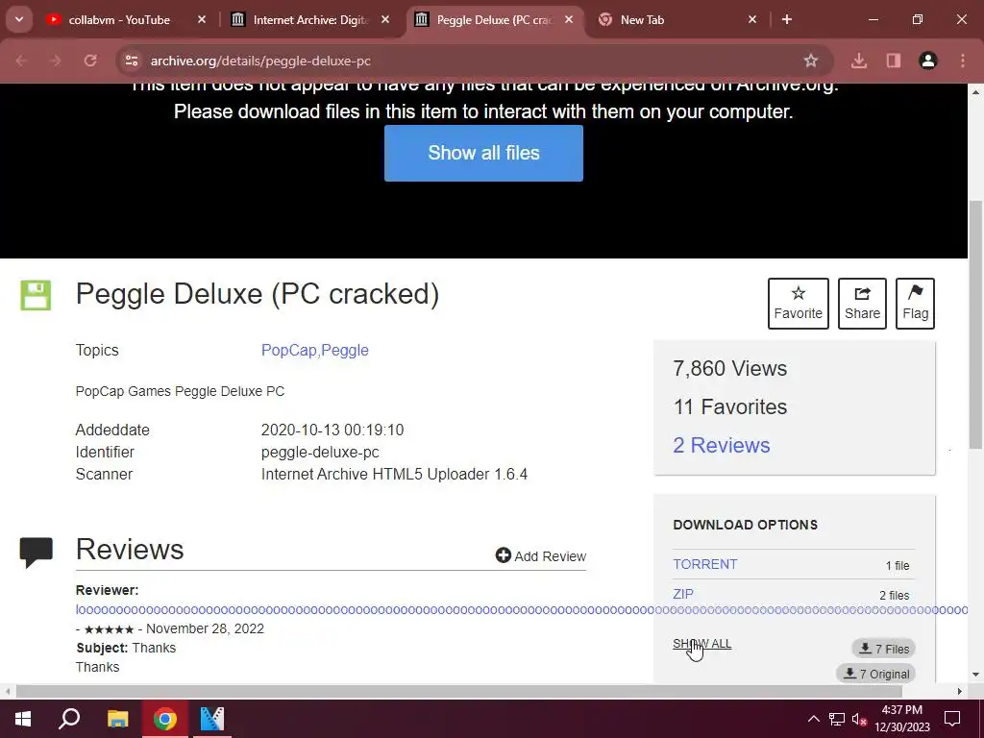Go back to previous page

coord(21,61)
